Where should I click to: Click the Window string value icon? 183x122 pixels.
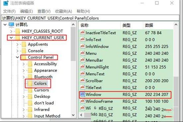(82, 94)
